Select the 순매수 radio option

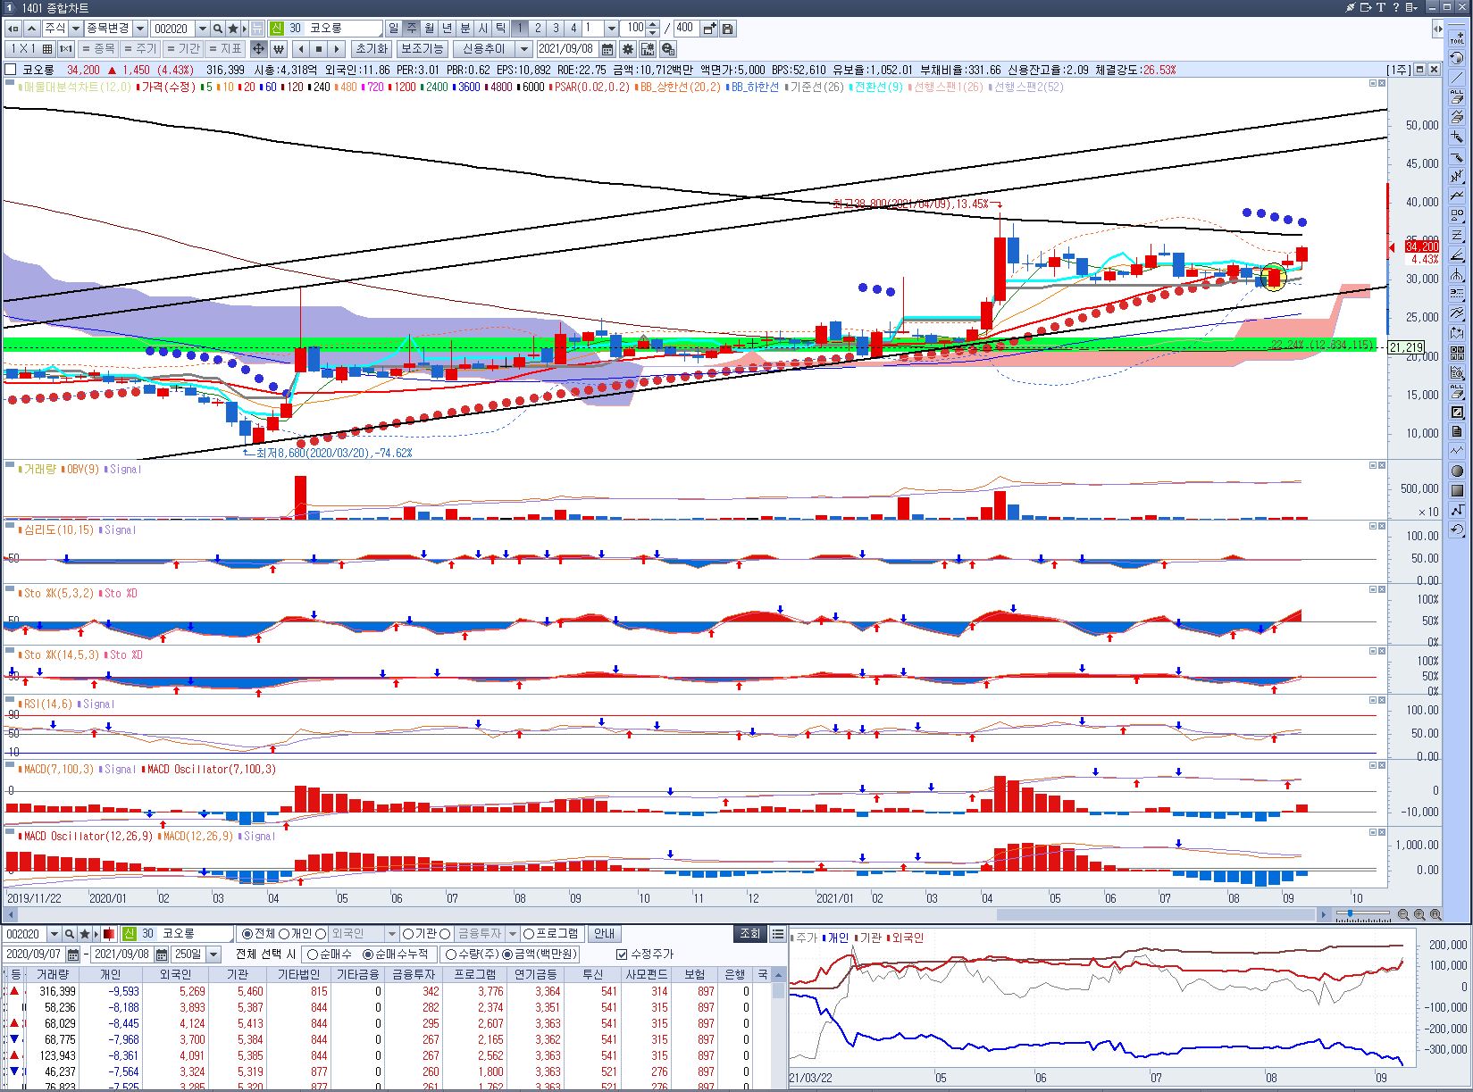(x=312, y=954)
